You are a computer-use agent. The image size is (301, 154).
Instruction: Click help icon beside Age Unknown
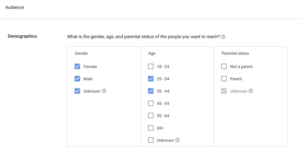[177, 140]
